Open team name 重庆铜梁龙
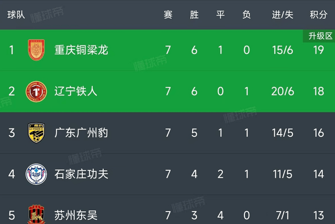Screen dimensions: 335x224 pyautogui.click(x=81, y=50)
